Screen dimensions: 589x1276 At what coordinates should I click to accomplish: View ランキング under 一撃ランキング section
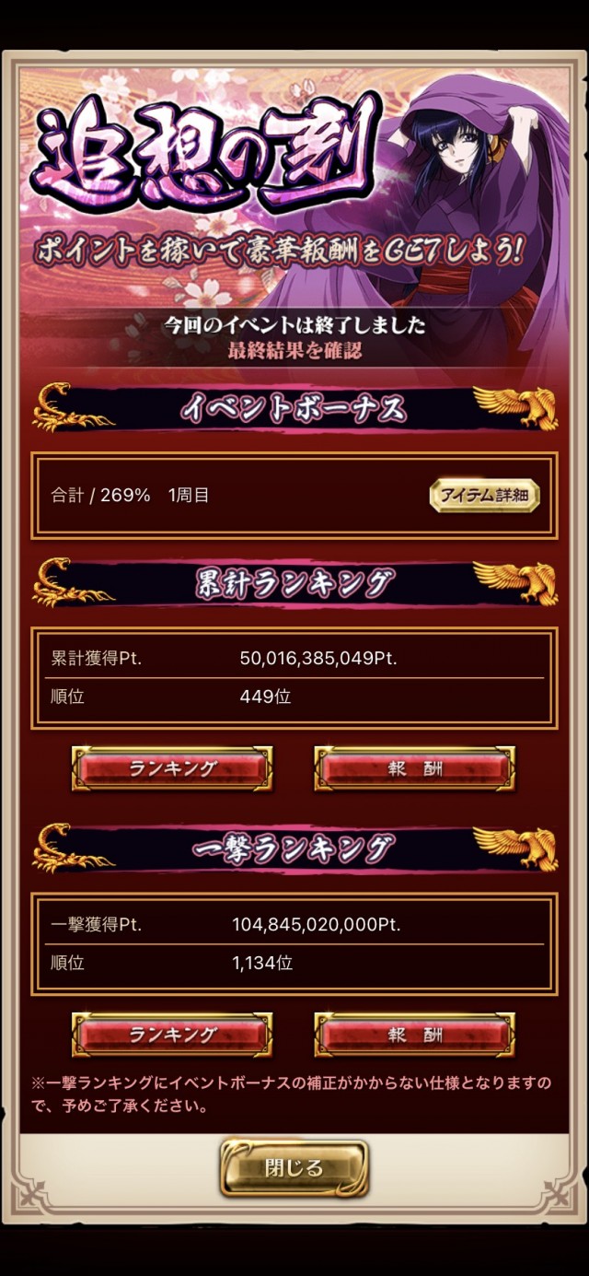point(172,1035)
